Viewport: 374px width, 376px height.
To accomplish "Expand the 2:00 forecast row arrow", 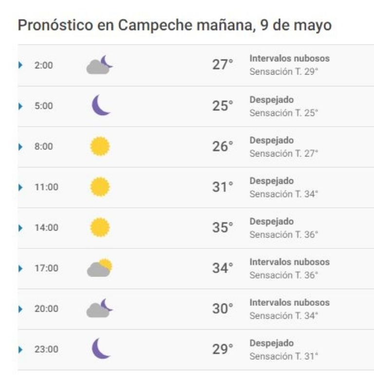I will coord(20,65).
